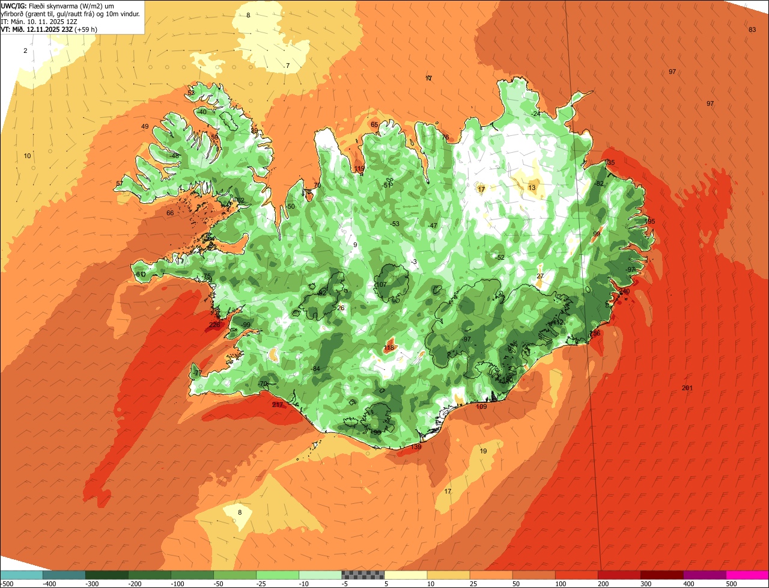
Task: Click the map value '-47' in north-central Iceland
Action: click(x=433, y=225)
